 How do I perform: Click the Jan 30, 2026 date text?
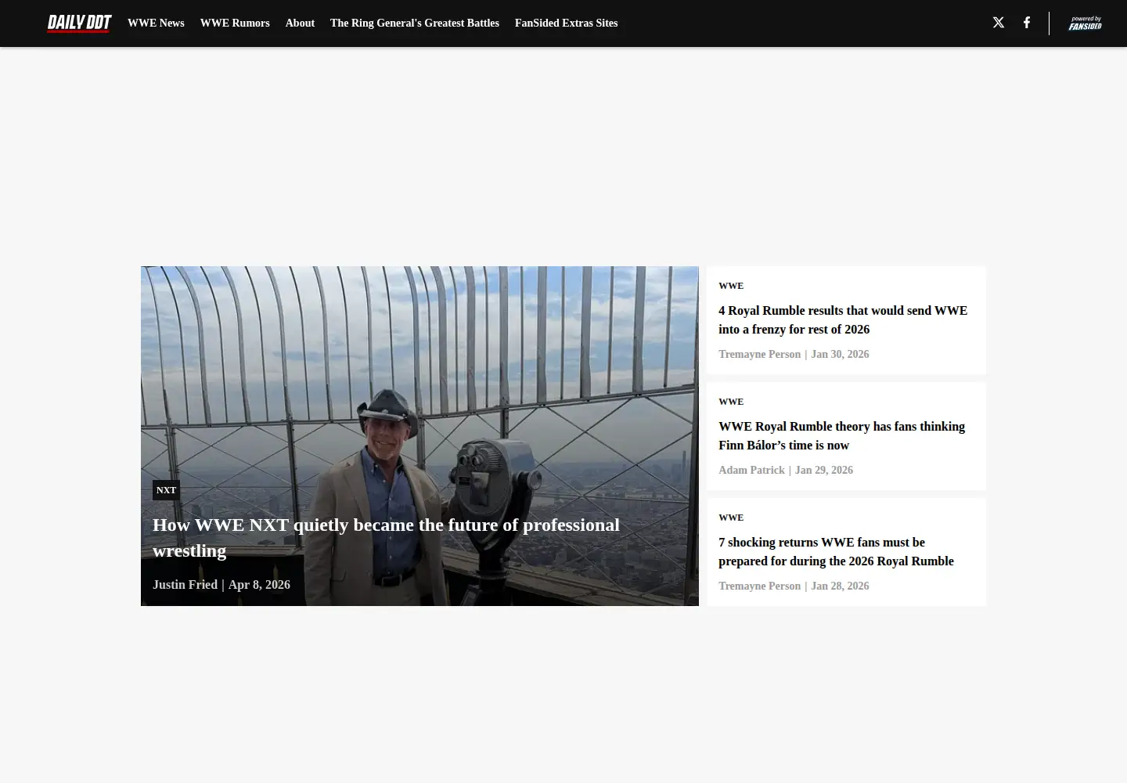(x=840, y=355)
